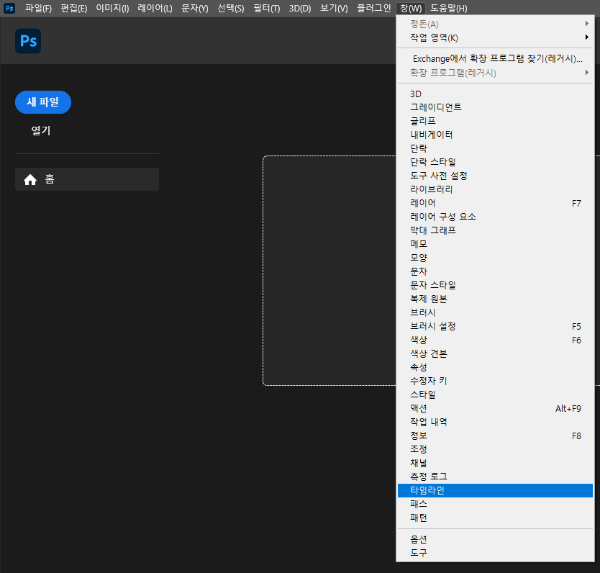
Task: Open the 도움말(H) menu
Action: (448, 8)
